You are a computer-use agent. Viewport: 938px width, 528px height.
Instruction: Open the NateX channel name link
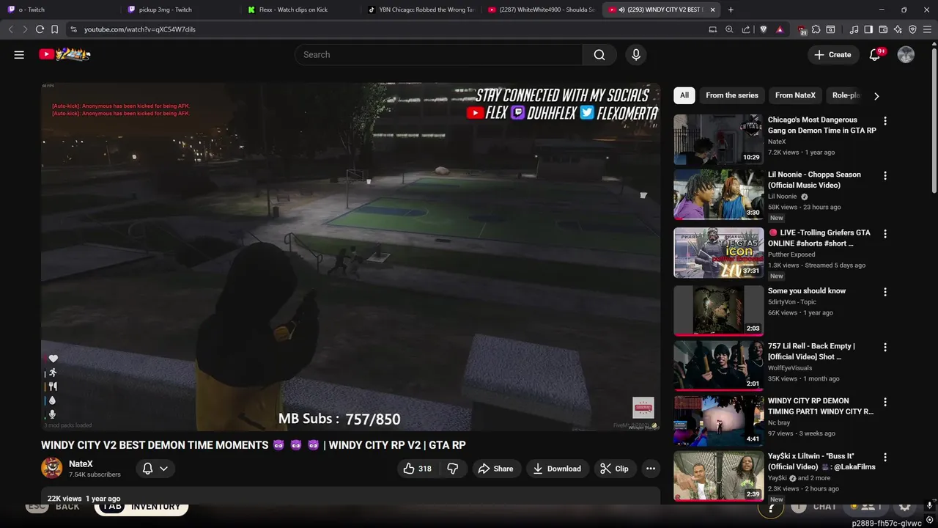pos(81,463)
